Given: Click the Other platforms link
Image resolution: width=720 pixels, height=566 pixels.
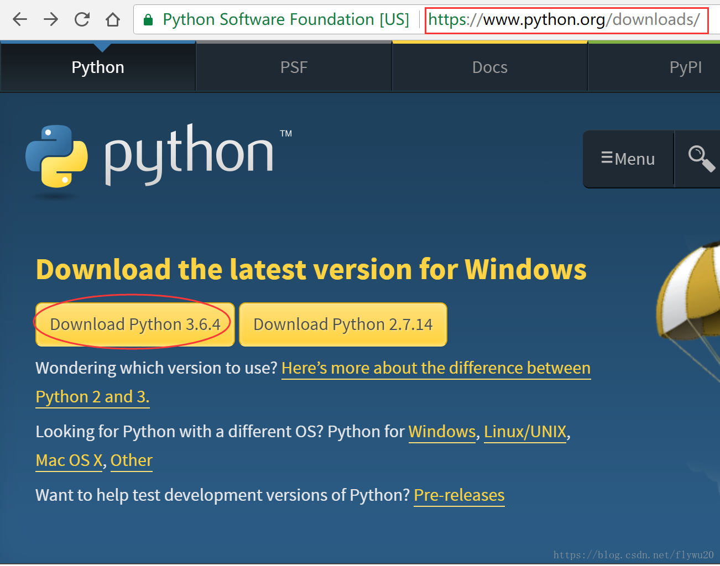Looking at the screenshot, I should click(132, 460).
